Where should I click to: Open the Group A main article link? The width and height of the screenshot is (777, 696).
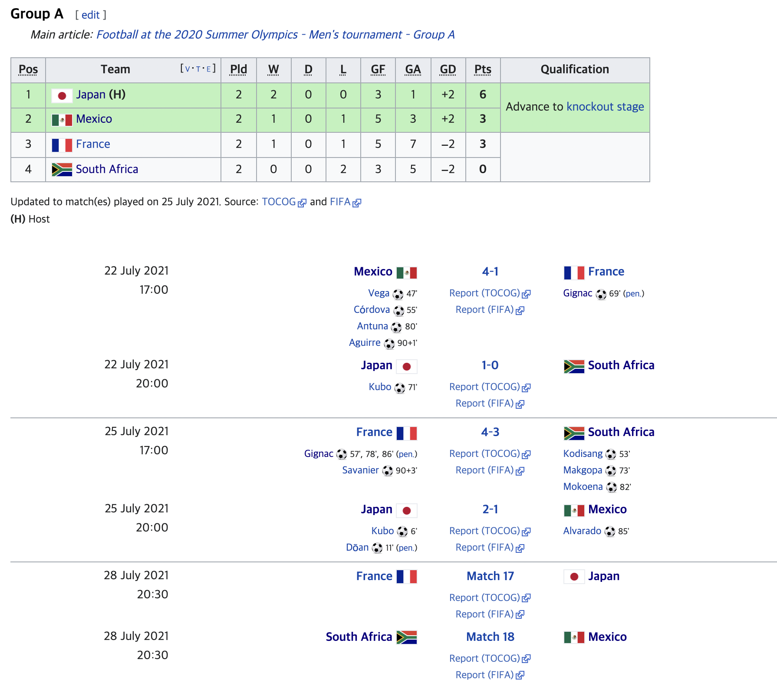tap(275, 35)
